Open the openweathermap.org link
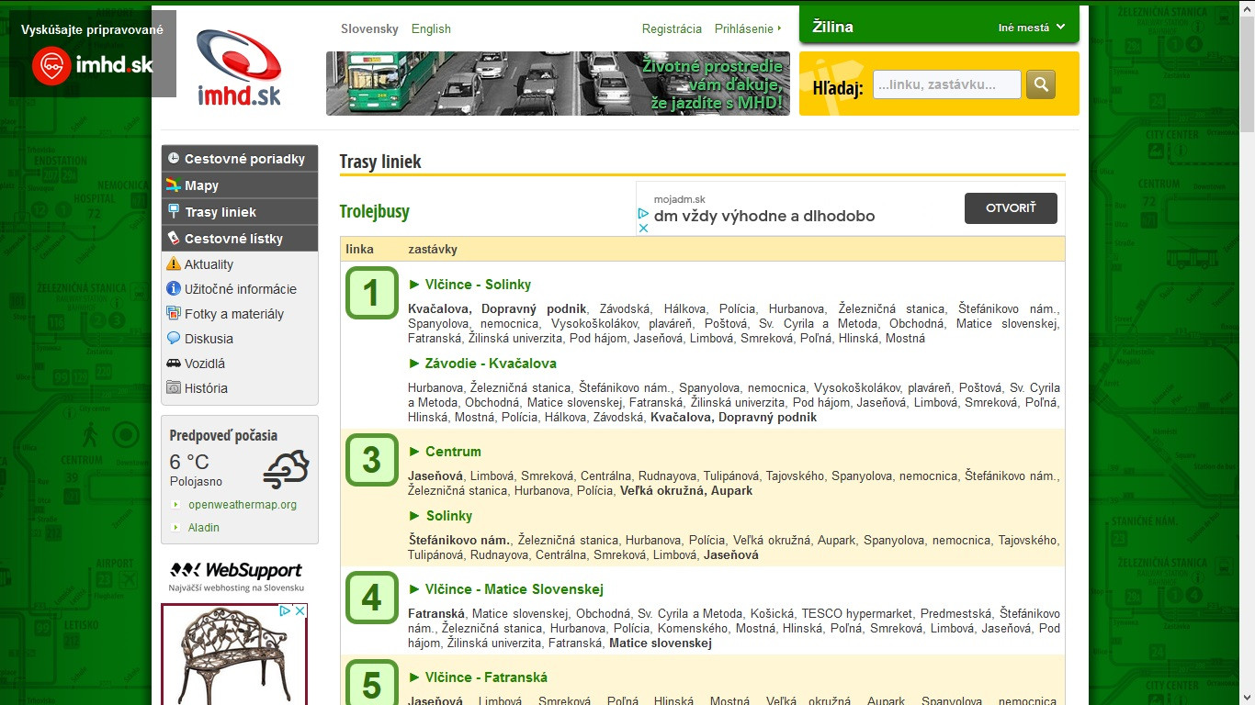This screenshot has height=705, width=1255. (243, 505)
